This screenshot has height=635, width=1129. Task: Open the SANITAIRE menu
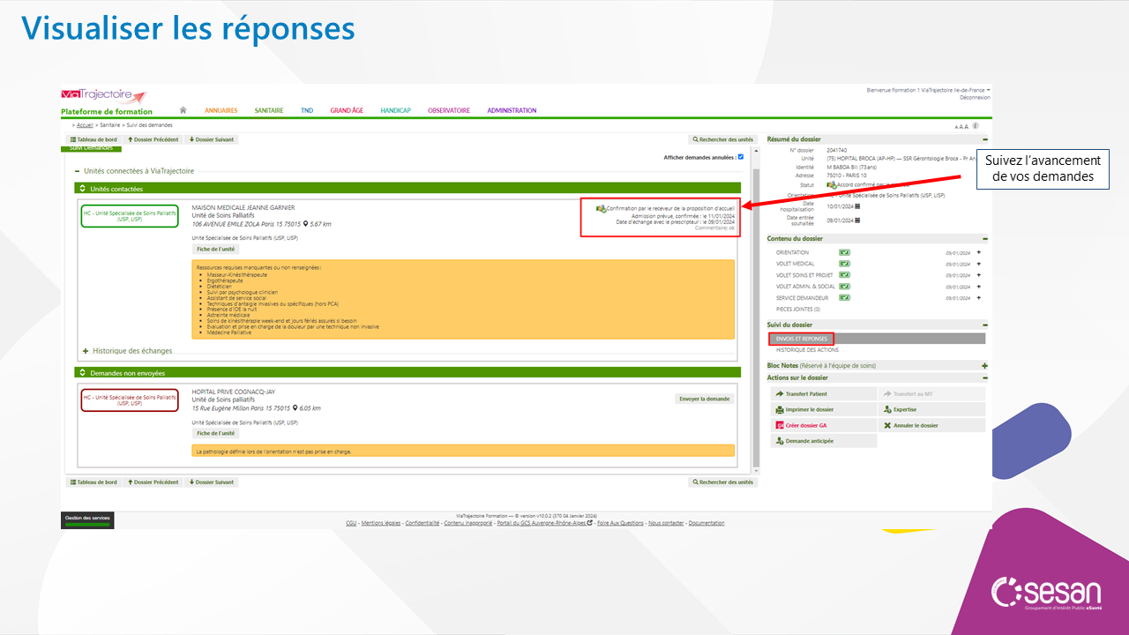(269, 110)
